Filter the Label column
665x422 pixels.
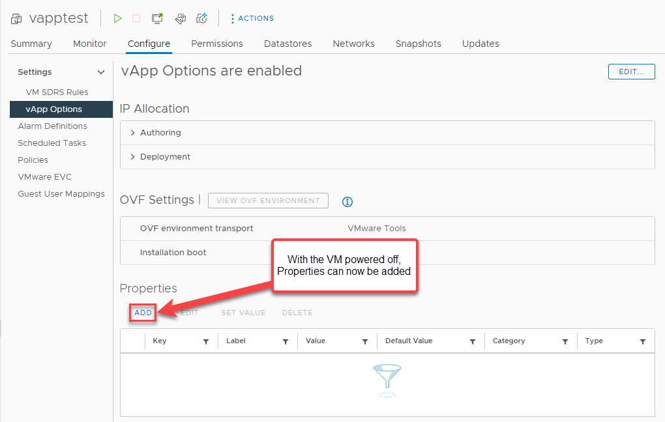(286, 341)
